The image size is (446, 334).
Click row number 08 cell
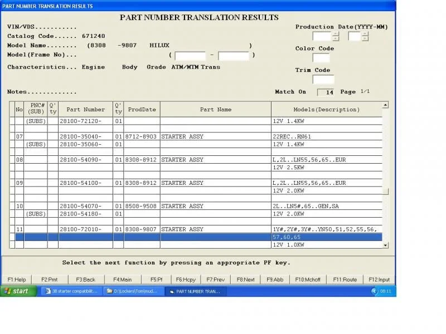pyautogui.click(x=20, y=160)
